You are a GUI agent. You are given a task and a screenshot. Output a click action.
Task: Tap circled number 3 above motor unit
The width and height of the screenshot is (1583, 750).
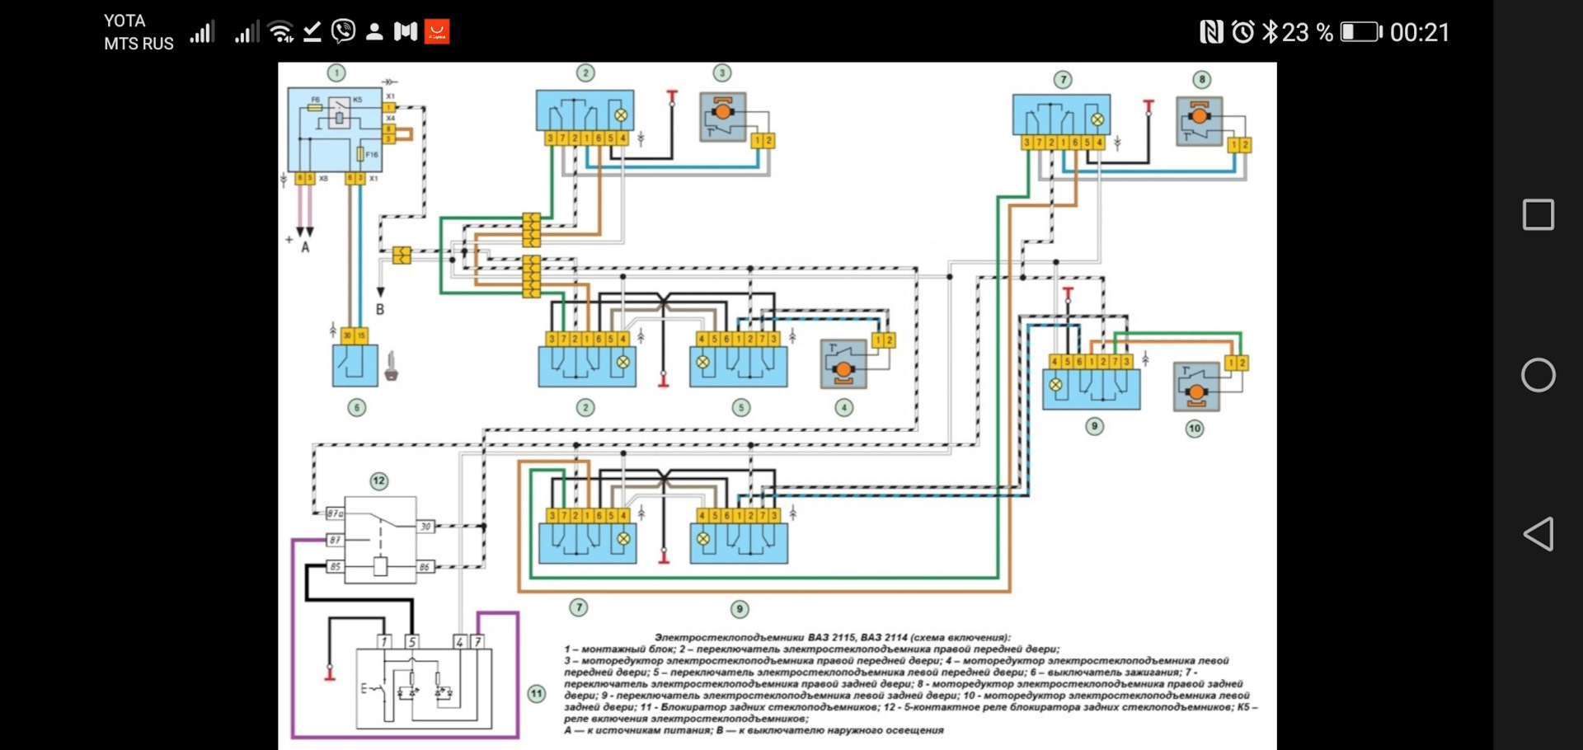(722, 73)
